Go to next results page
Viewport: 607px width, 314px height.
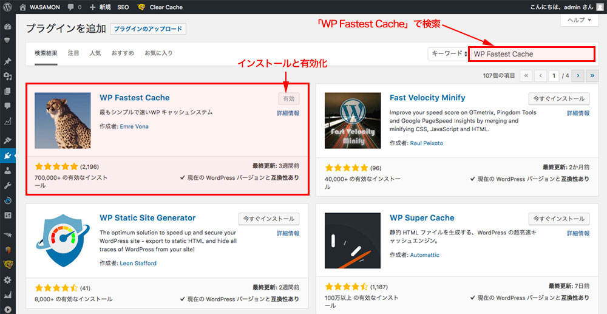pyautogui.click(x=578, y=76)
